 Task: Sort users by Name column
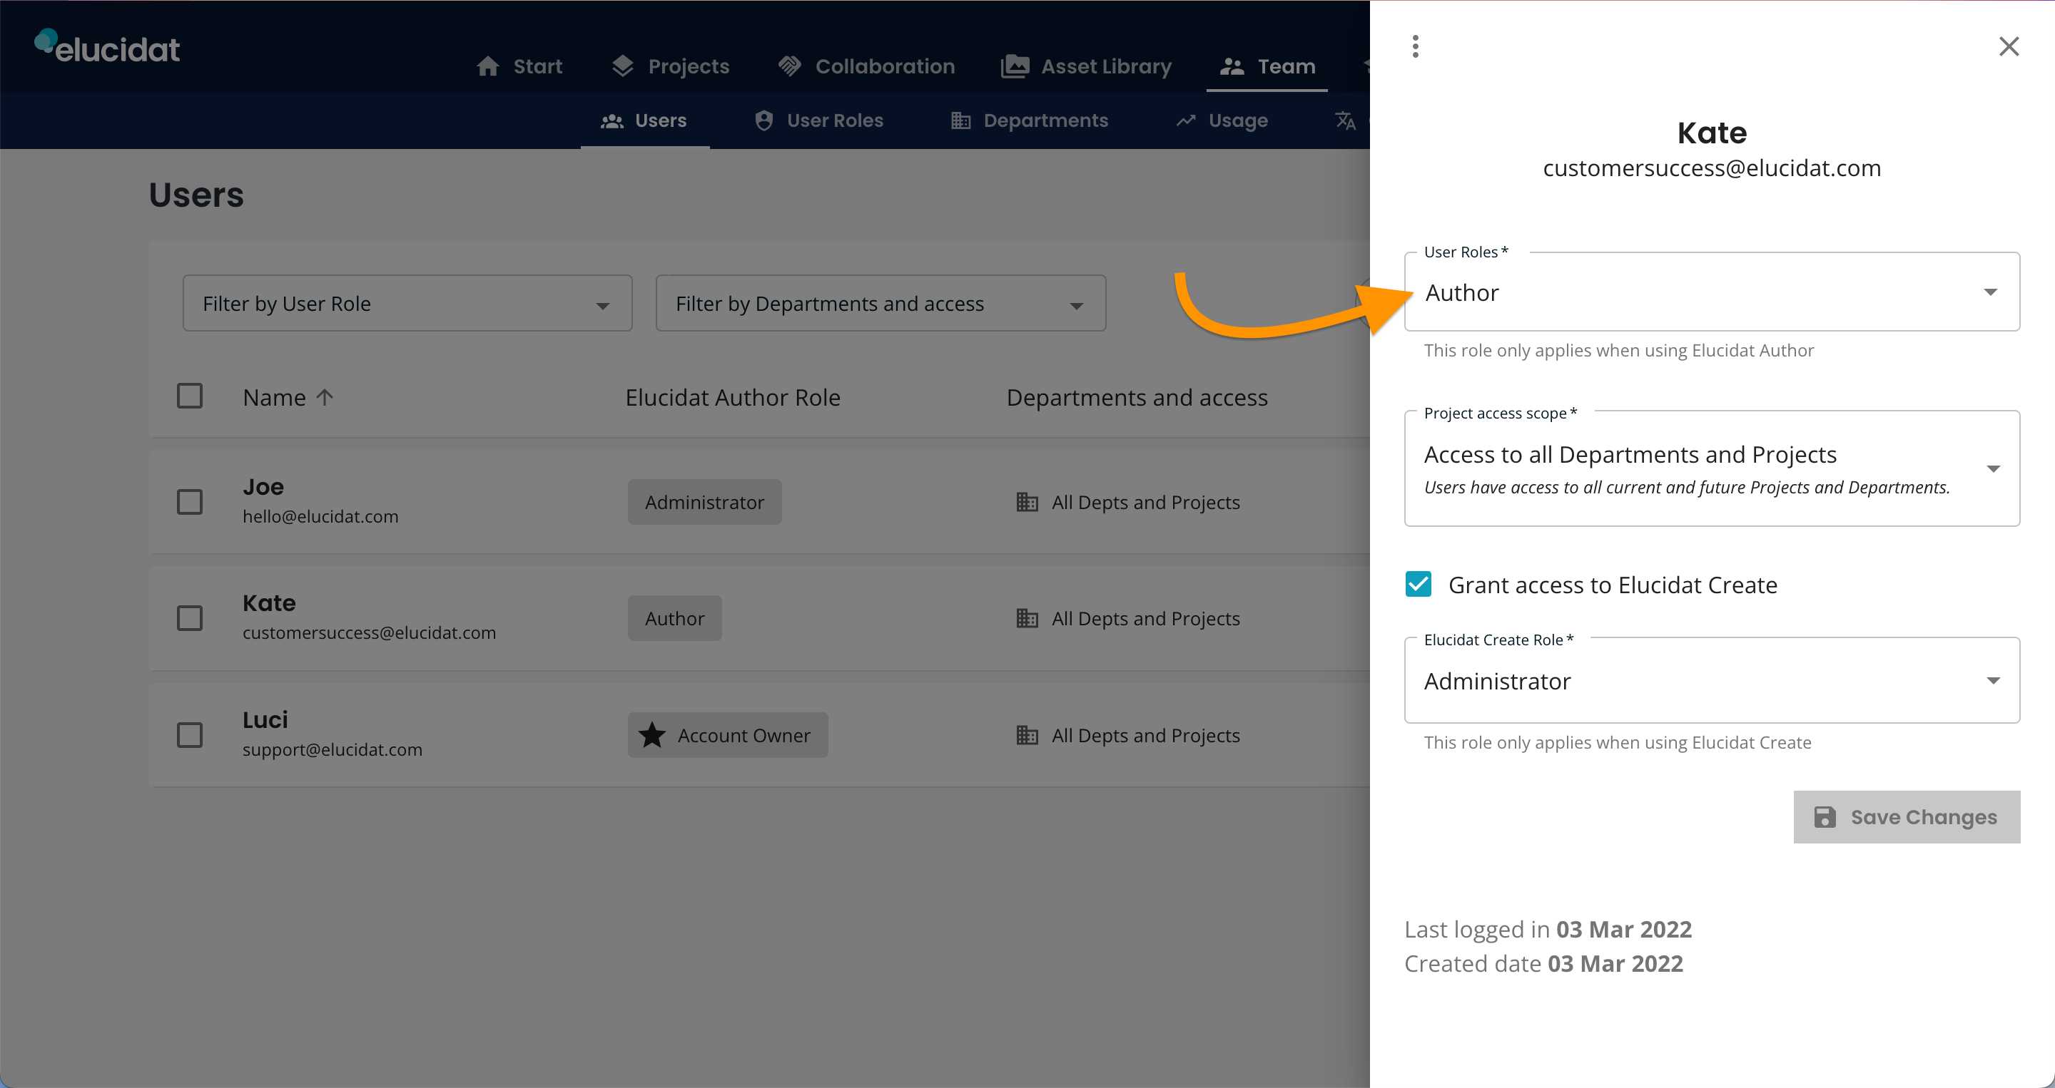click(x=275, y=397)
